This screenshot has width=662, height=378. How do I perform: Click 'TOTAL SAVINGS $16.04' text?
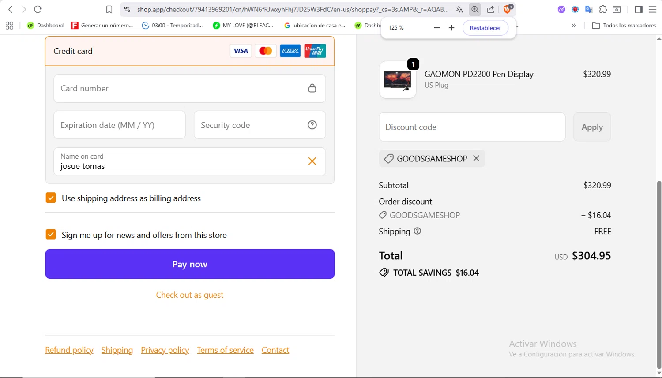point(436,273)
